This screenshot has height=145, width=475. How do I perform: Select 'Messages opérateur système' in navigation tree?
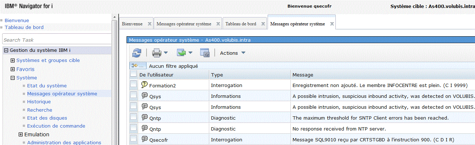pos(62,94)
